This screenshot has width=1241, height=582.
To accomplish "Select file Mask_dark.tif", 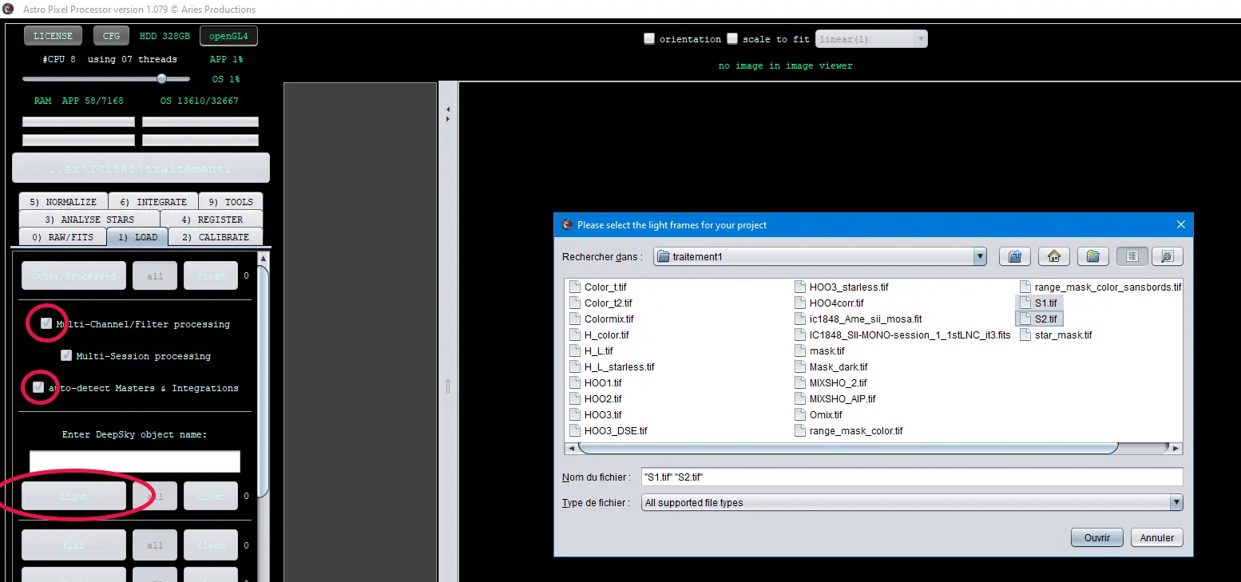I will (833, 367).
